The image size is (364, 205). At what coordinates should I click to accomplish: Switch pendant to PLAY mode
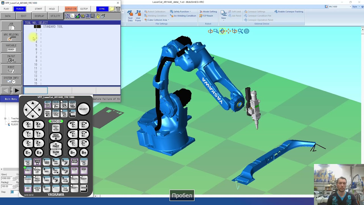click(7, 9)
